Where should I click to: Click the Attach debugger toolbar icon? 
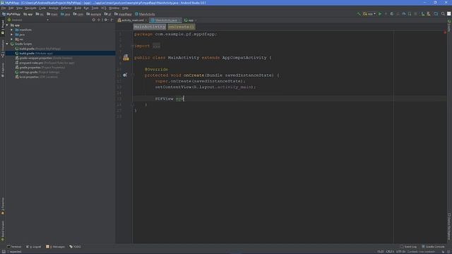(410, 14)
